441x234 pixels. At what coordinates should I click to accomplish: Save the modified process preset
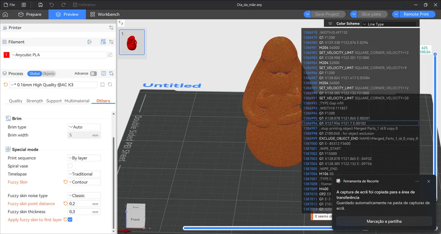pyautogui.click(x=102, y=85)
